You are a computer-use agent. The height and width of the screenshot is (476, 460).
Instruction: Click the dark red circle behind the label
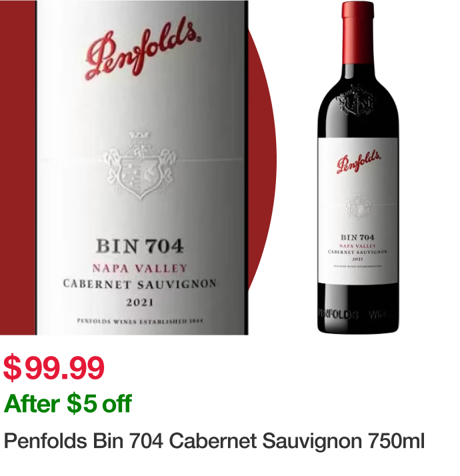tap(262, 158)
